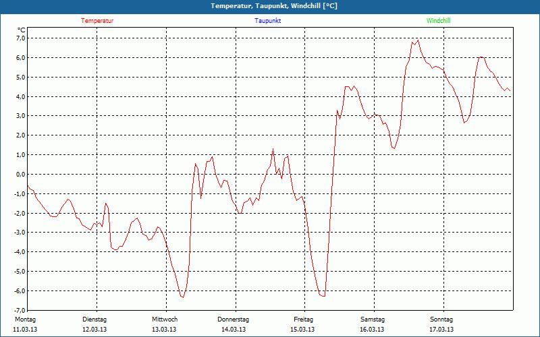Click the Donnerstag day label
Screen dimensions: 540x337
[x=233, y=319]
